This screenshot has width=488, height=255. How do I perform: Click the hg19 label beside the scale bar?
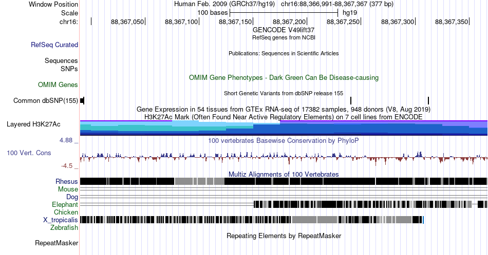(350, 13)
